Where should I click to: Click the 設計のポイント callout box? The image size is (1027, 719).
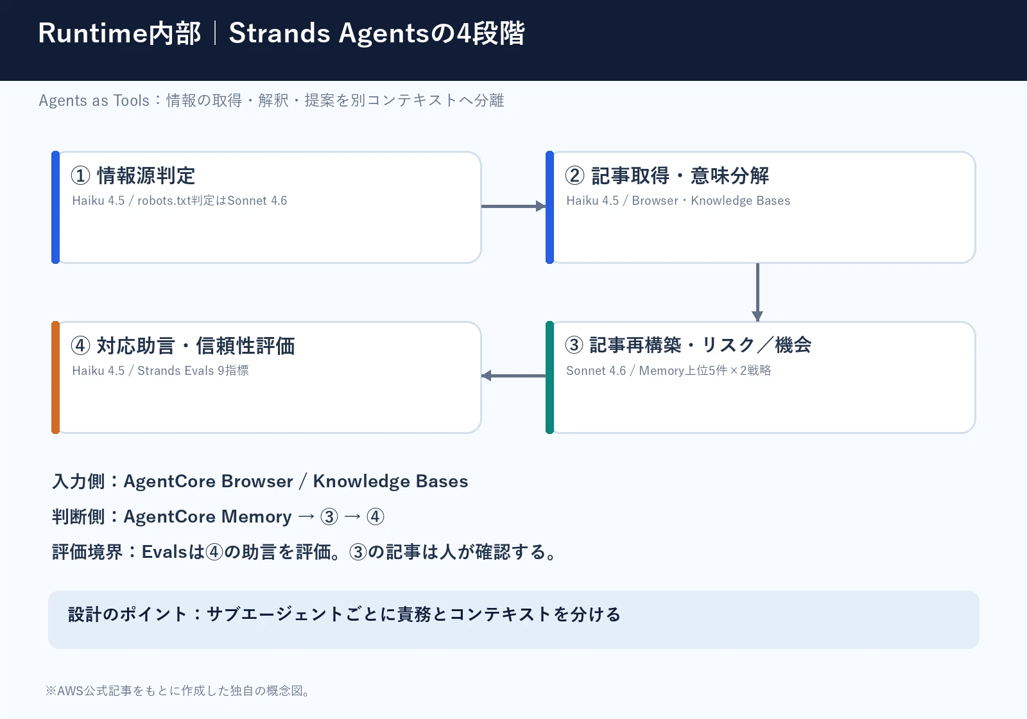click(x=513, y=619)
